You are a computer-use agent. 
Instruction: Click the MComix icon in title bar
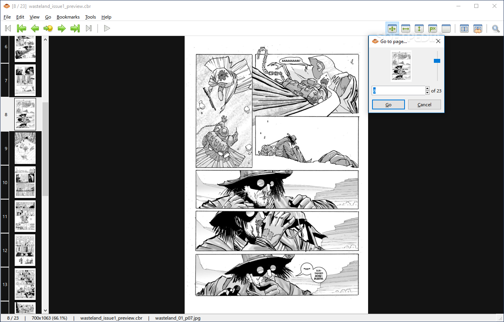(6, 6)
